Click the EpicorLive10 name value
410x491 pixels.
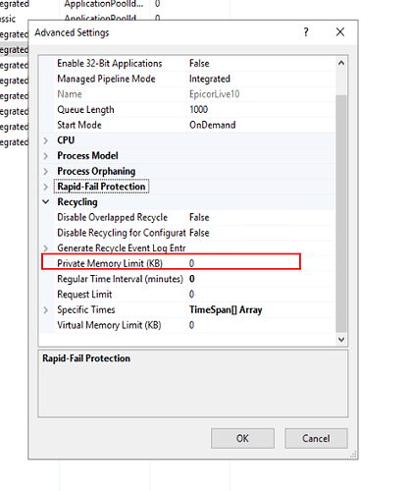[214, 94]
